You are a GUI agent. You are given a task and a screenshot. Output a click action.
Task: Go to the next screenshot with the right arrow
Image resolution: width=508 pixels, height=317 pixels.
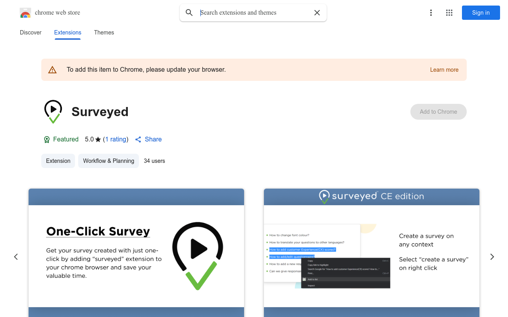point(492,257)
